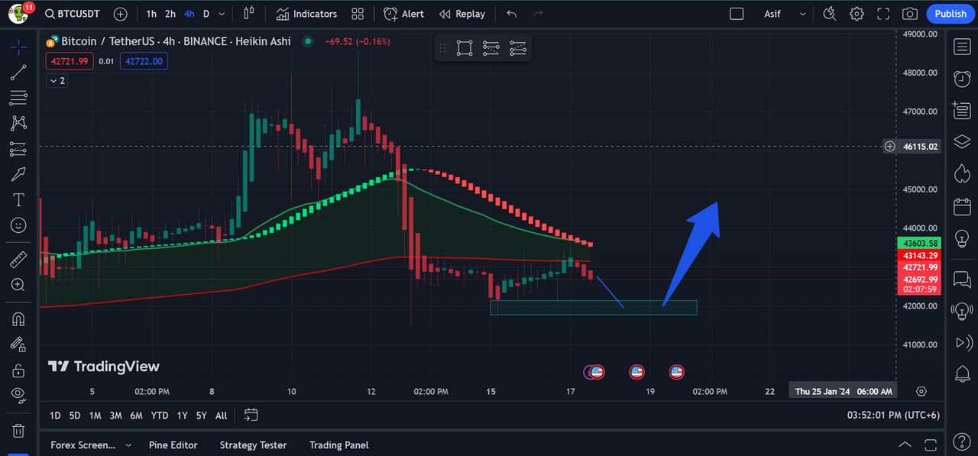Create an Alert
Screen dimensions: 978x456
tap(404, 14)
